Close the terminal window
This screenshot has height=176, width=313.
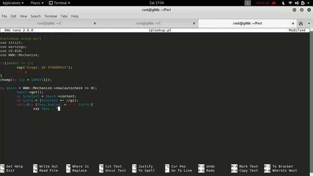click(x=309, y=10)
